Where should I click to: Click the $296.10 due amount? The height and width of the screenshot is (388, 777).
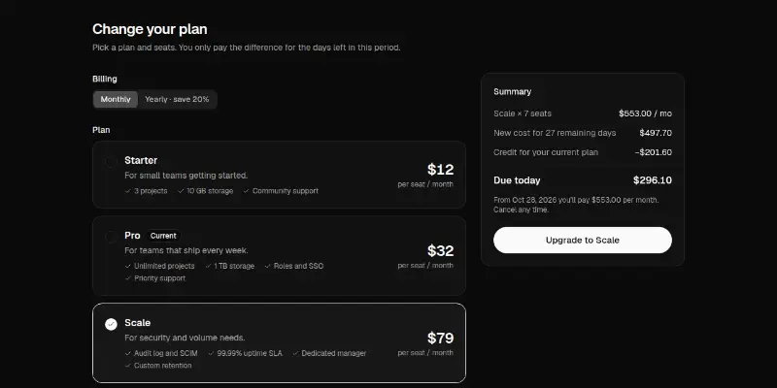[653, 180]
